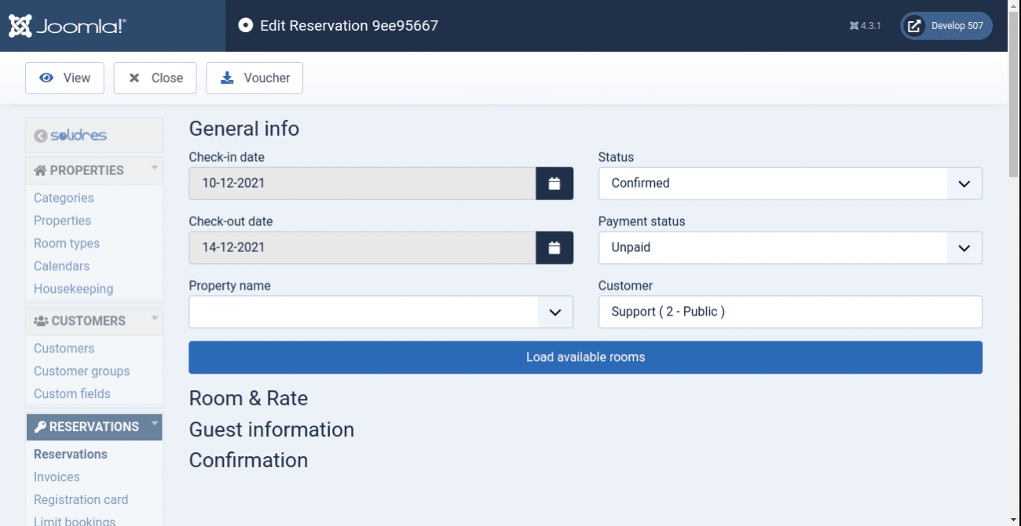The width and height of the screenshot is (1021, 526).
Task: Click the Joomla logo in header
Action: point(68,26)
